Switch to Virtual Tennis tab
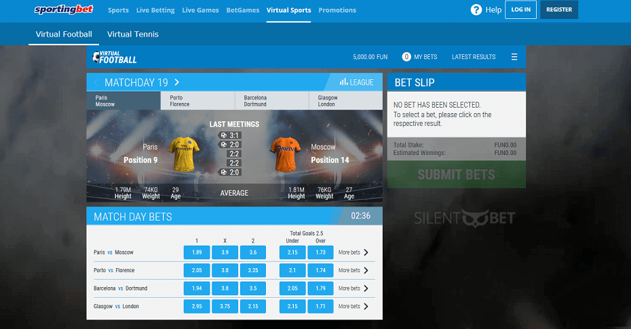631x329 pixels. [133, 34]
